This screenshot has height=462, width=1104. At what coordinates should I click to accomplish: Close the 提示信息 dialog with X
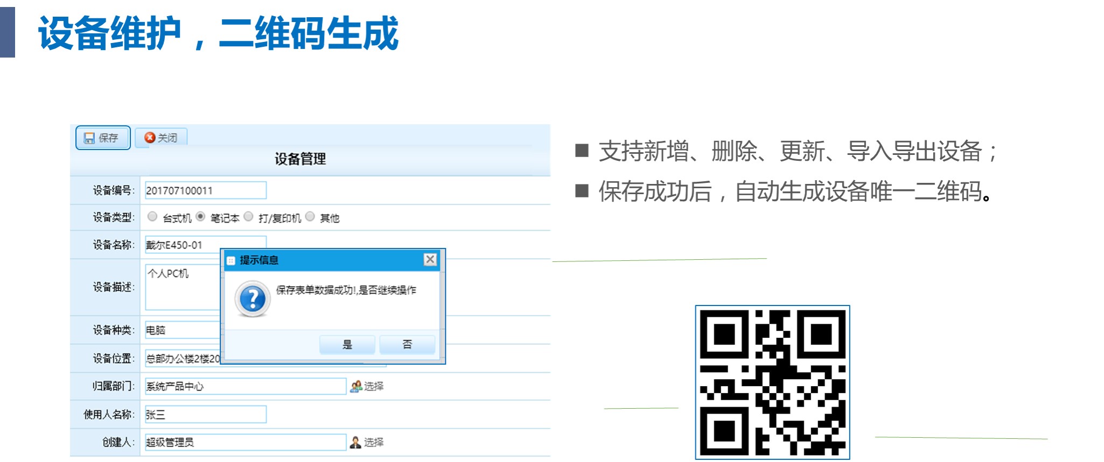click(x=430, y=260)
